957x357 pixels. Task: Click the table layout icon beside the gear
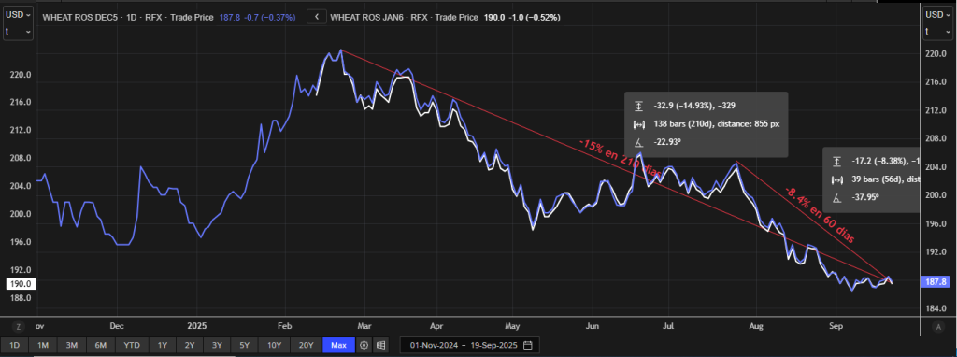pyautogui.click(x=380, y=346)
